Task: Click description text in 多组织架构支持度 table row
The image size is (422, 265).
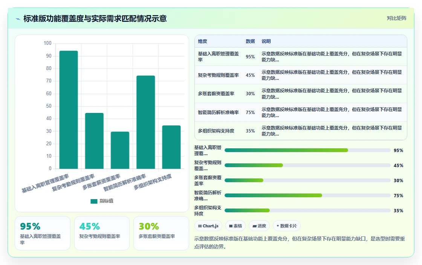Action: click(332, 131)
